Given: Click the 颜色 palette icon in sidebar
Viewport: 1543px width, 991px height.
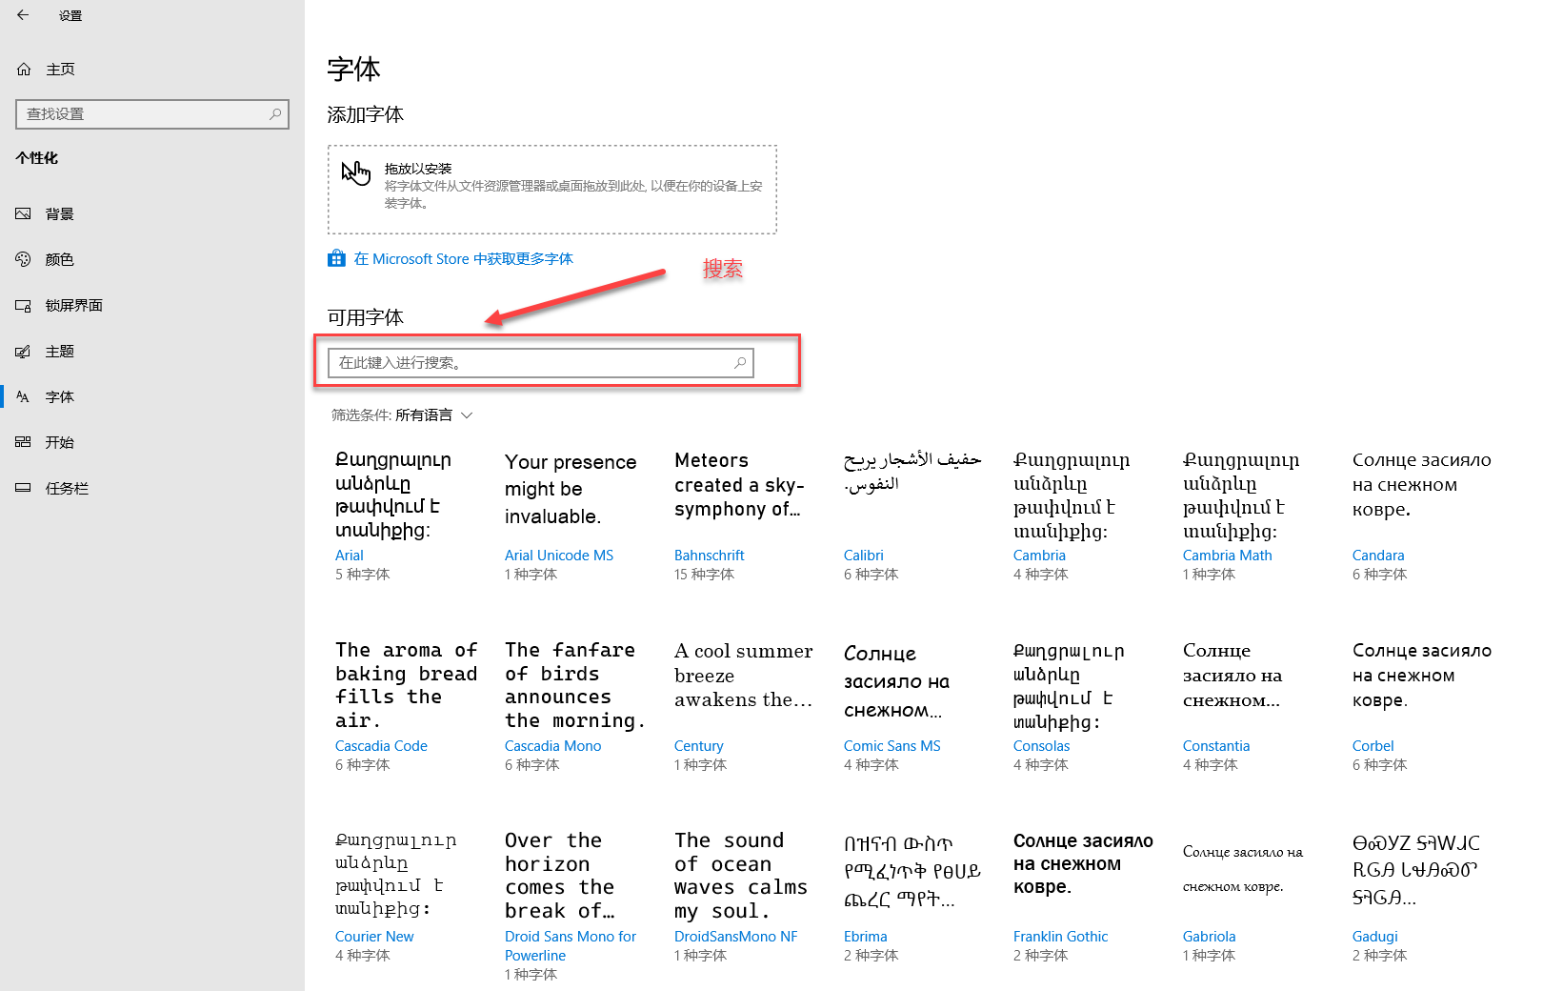Looking at the screenshot, I should (24, 259).
